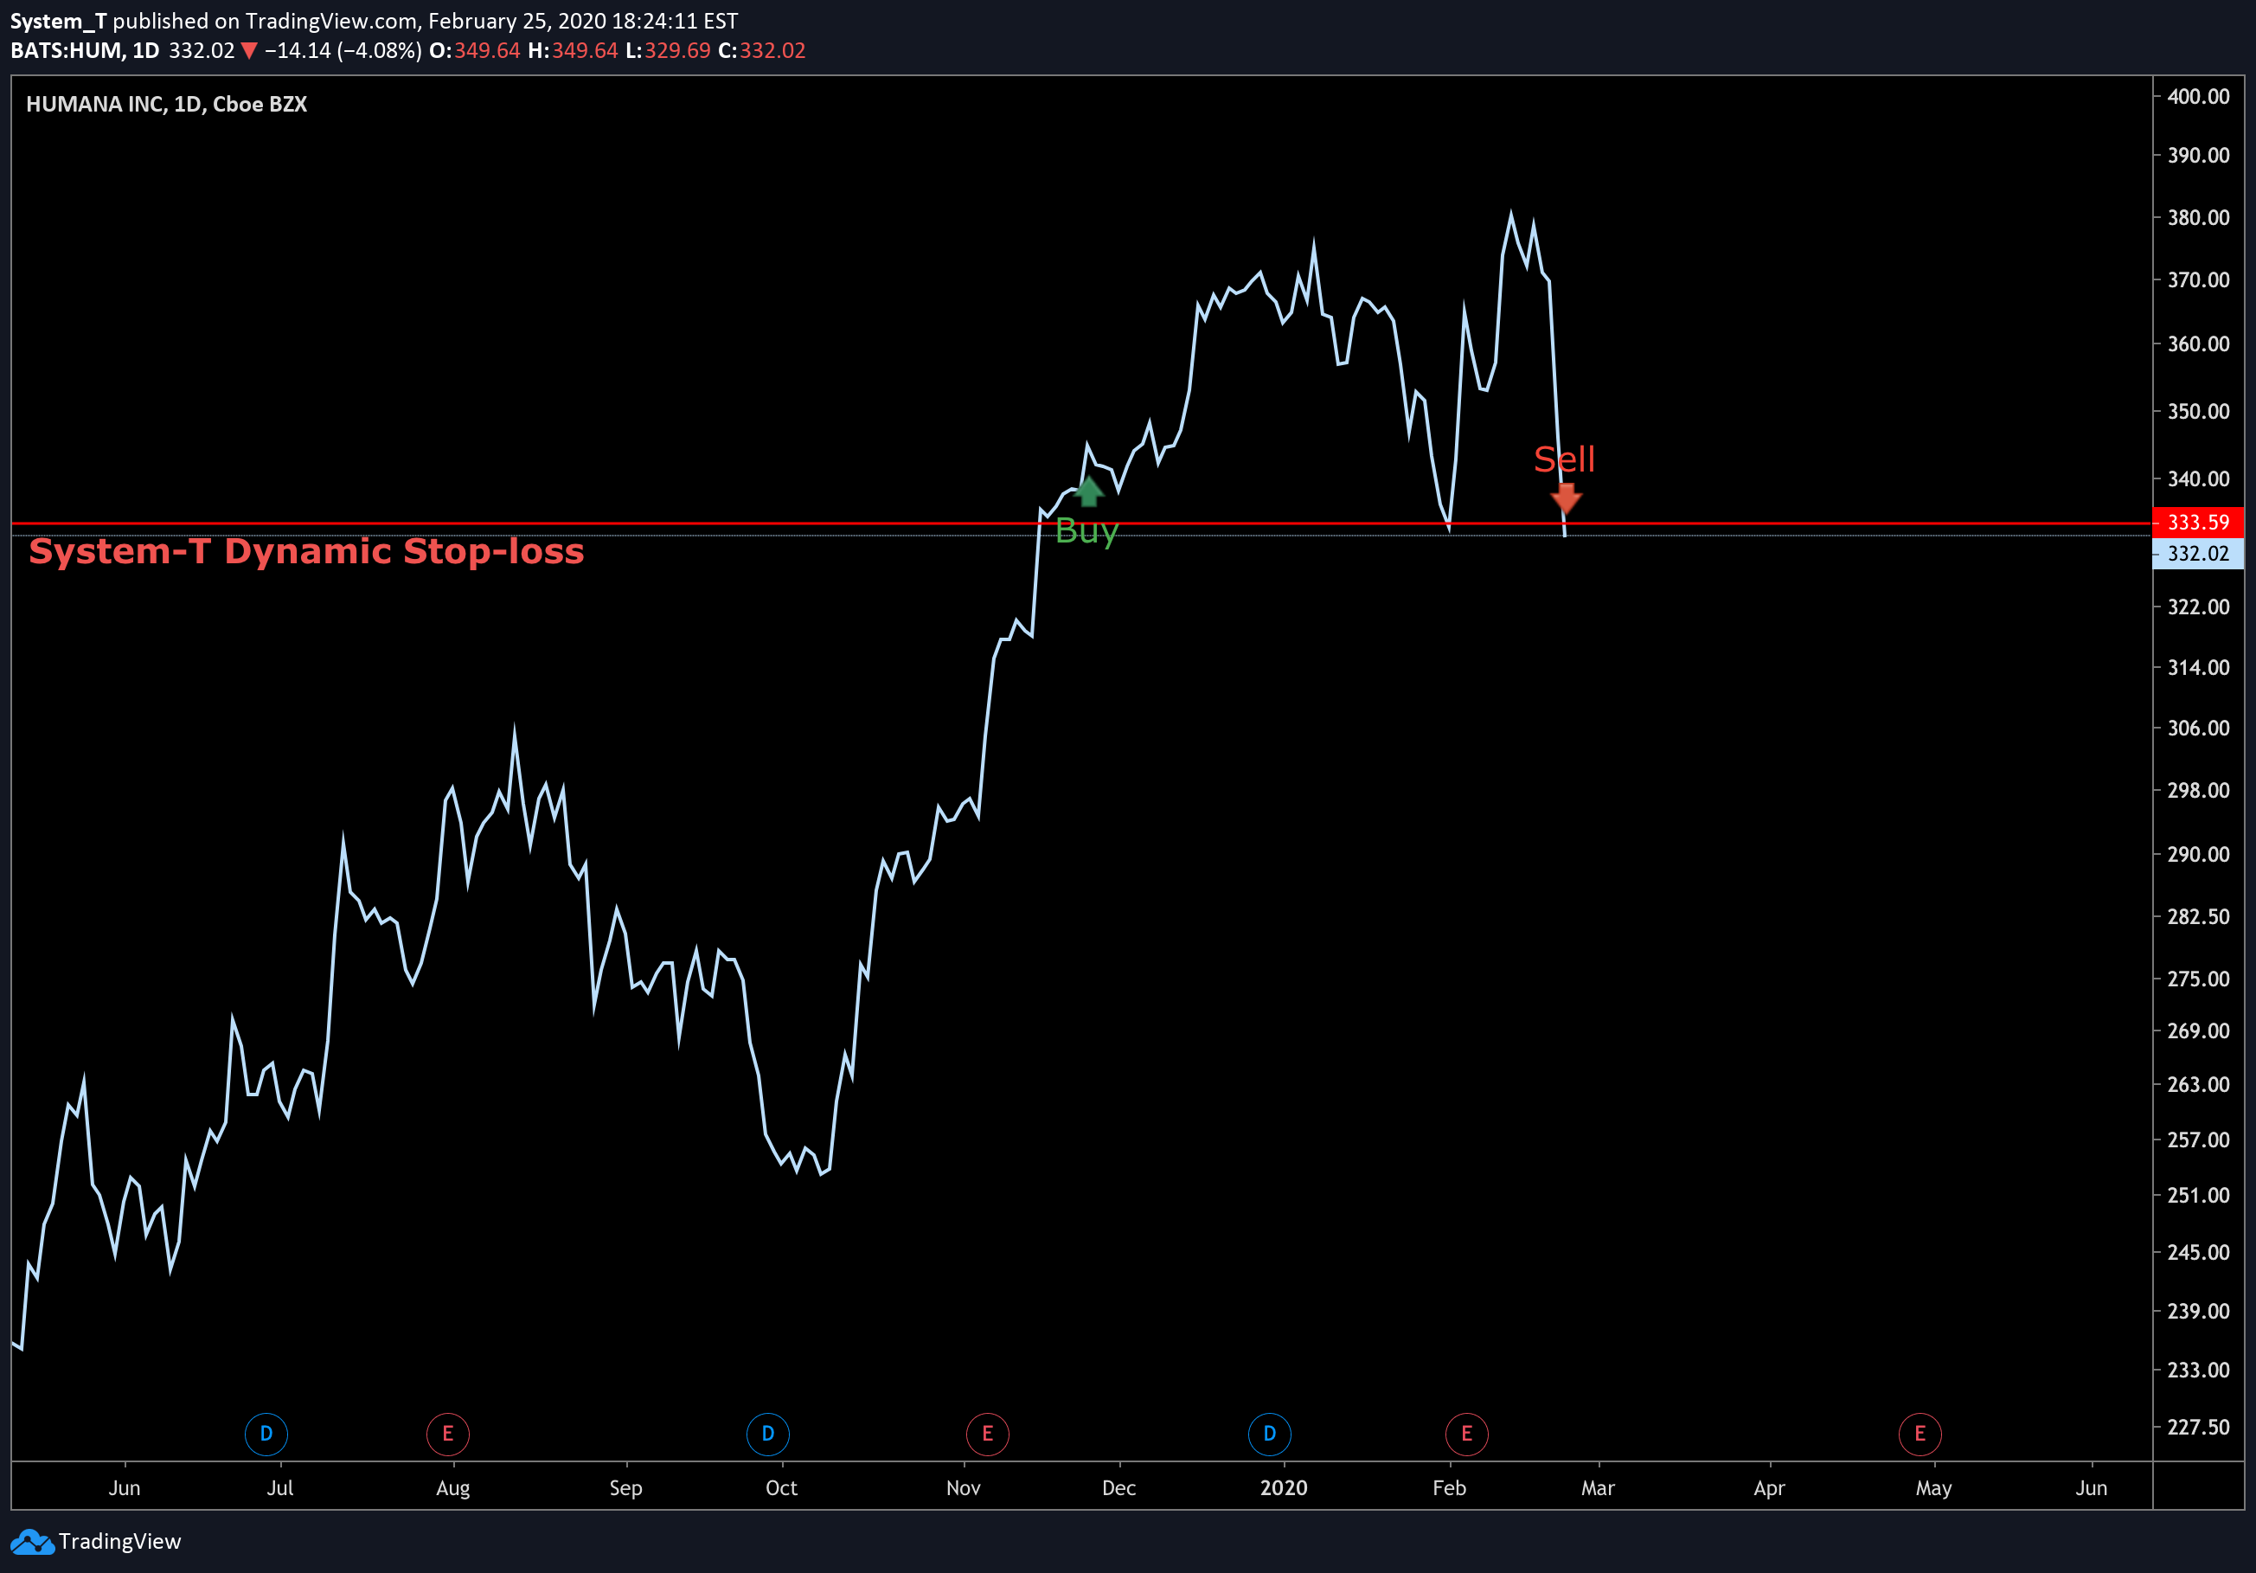The height and width of the screenshot is (1573, 2256).
Task: Click the earnings marker above Aug
Action: (x=448, y=1434)
